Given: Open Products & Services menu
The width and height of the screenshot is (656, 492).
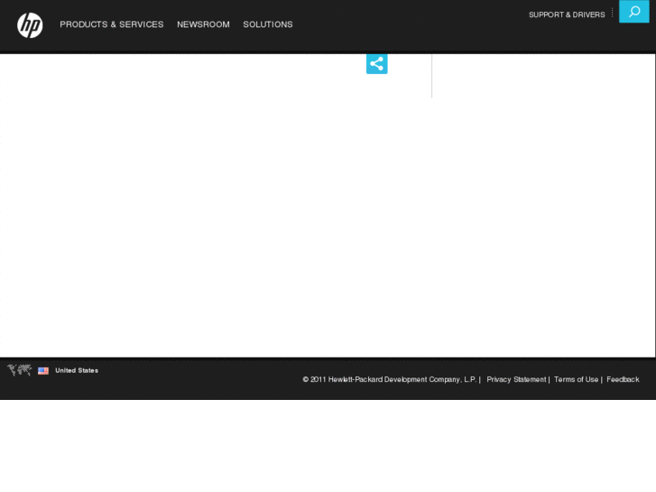Looking at the screenshot, I should [112, 24].
